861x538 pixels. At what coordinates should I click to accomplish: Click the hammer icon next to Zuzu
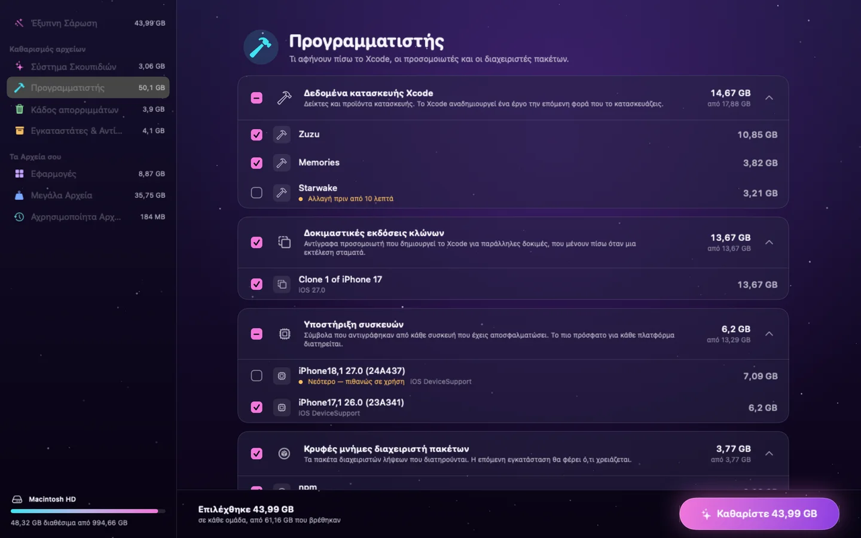point(282,135)
